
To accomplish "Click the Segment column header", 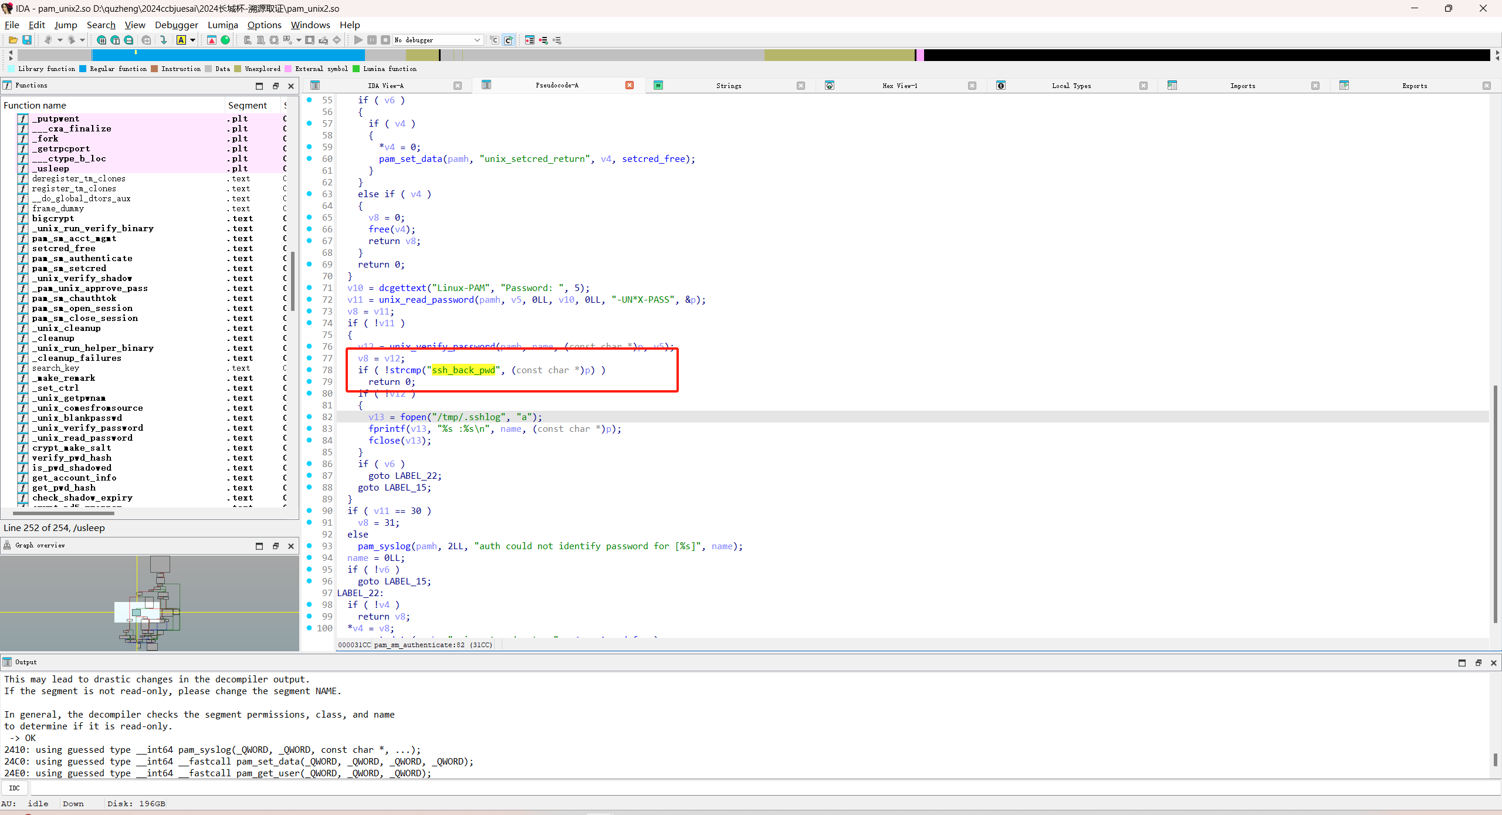I will [247, 105].
